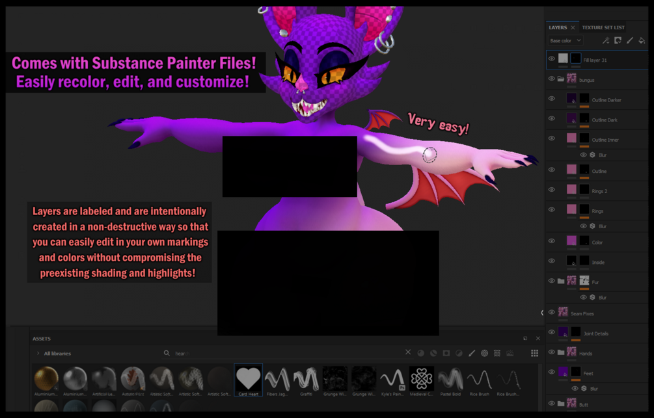
Task: Click the search magnifier icon in Assets
Action: [x=167, y=353]
